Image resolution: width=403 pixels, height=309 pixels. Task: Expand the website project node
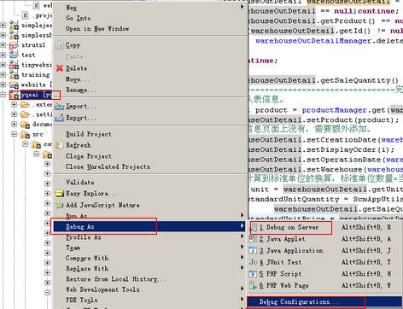coord(3,85)
